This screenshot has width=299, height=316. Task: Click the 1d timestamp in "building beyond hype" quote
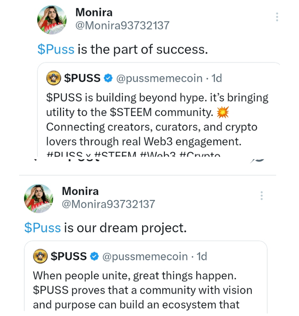pos(216,79)
